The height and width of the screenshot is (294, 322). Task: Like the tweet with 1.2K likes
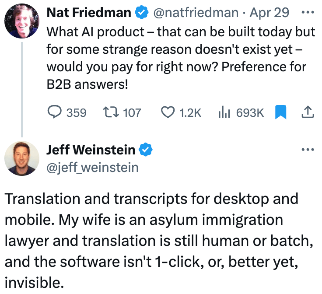coord(168,112)
